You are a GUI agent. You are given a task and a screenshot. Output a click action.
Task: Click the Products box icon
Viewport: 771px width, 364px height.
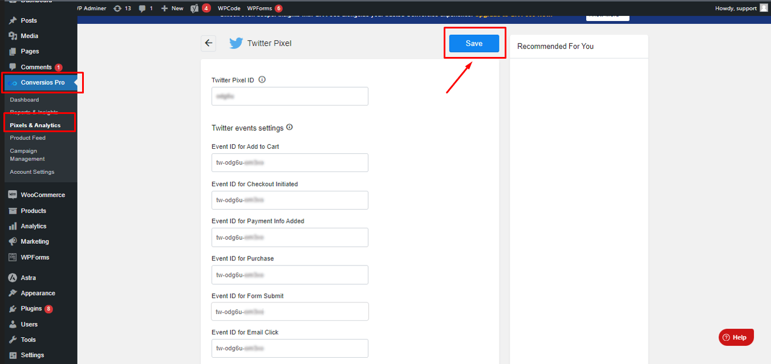(x=13, y=211)
